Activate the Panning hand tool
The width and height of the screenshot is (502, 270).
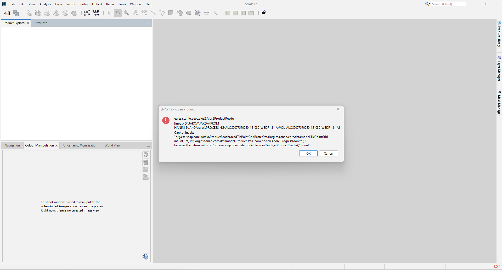click(118, 13)
